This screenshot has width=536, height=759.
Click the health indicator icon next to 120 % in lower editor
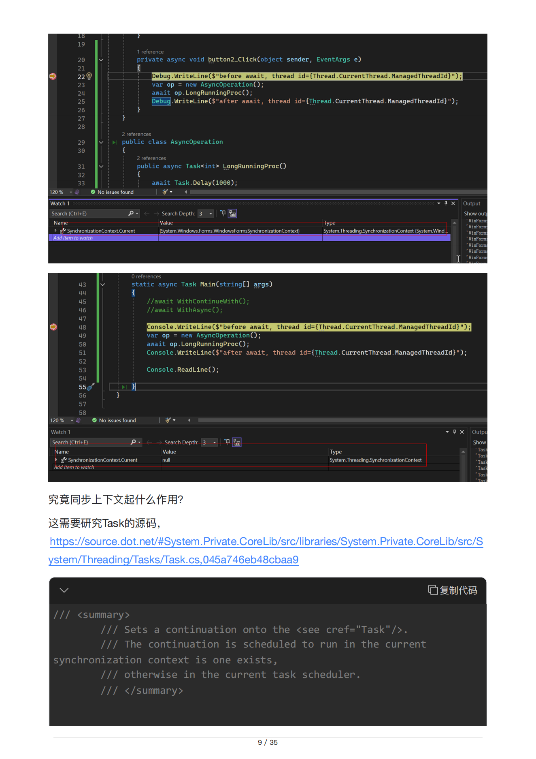coord(78,420)
